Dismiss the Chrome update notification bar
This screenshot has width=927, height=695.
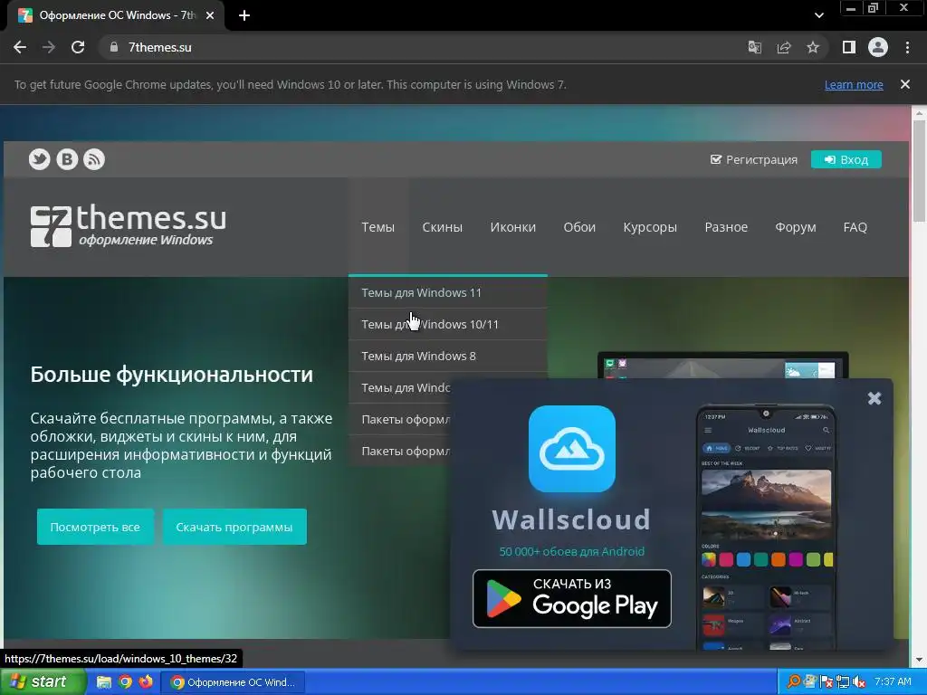(904, 84)
